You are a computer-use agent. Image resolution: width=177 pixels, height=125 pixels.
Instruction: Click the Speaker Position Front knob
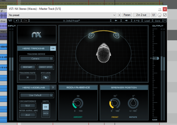[x=115, y=103]
